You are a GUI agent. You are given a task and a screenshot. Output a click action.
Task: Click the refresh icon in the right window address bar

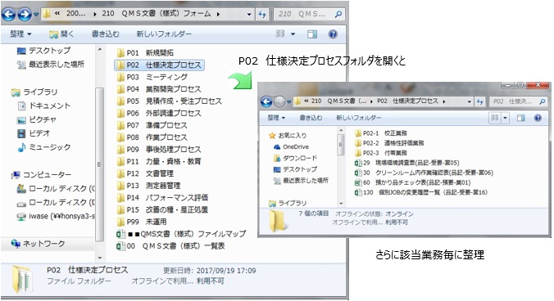point(479,101)
